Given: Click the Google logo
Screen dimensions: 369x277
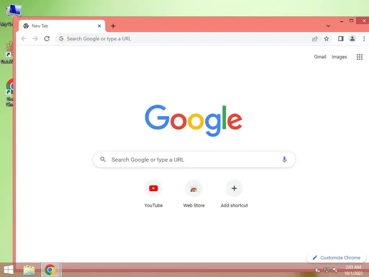Looking at the screenshot, I should click(x=194, y=120).
